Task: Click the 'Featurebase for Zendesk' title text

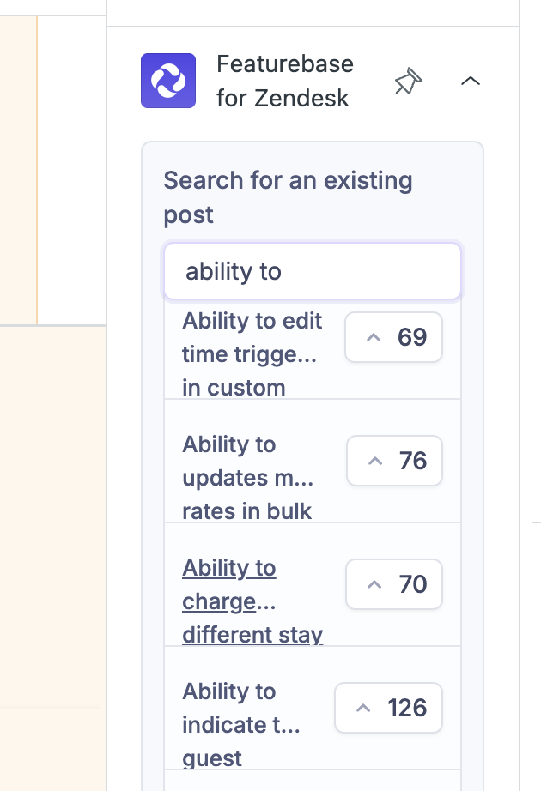Action: 284,81
